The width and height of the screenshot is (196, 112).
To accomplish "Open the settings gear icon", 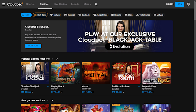I will click(x=188, y=4).
